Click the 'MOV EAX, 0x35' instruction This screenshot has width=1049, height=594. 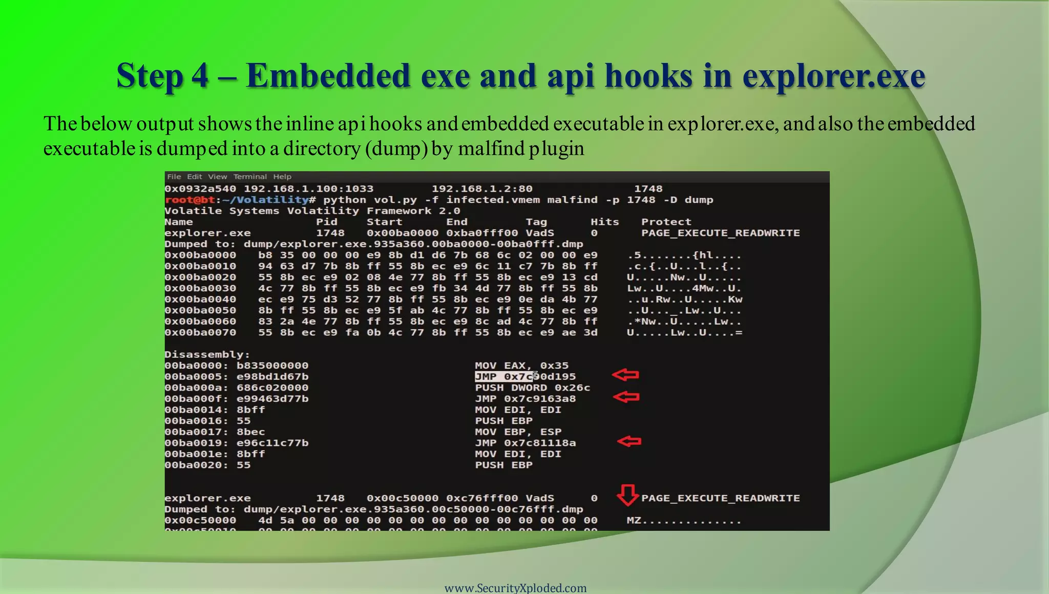522,366
